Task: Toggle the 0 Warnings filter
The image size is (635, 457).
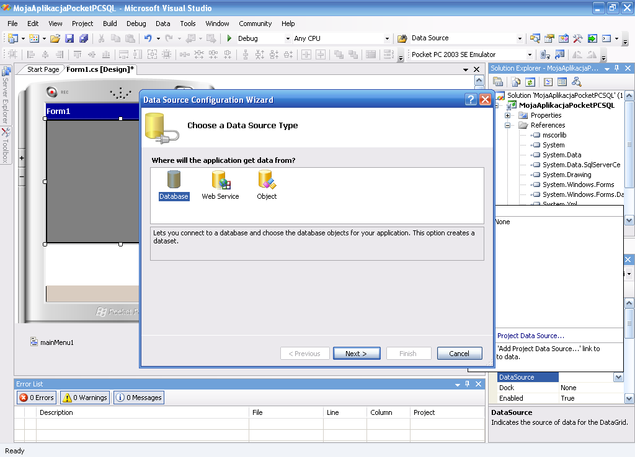Action: pyautogui.click(x=85, y=398)
